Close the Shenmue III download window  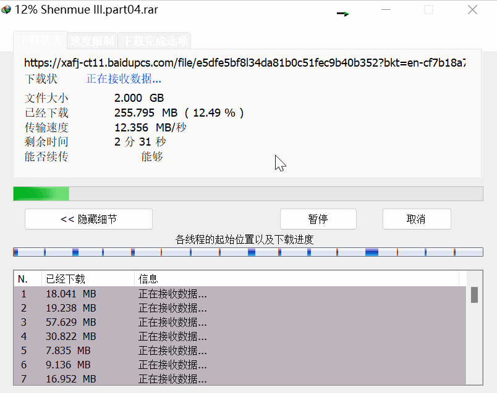tap(472, 10)
